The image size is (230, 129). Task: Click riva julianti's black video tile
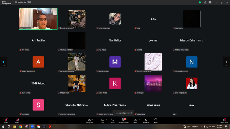[192, 19]
